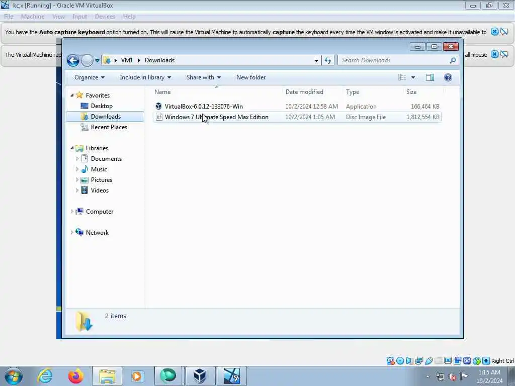Refresh the Downloads folder view
Viewport: 515px width, 386px height.
(328, 60)
